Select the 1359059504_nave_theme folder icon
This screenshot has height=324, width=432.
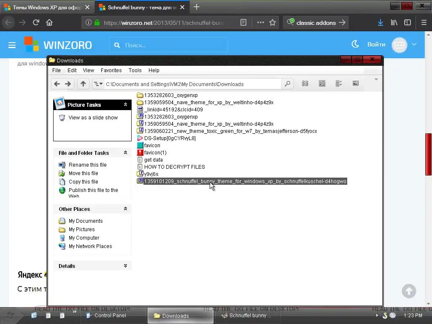coord(140,102)
